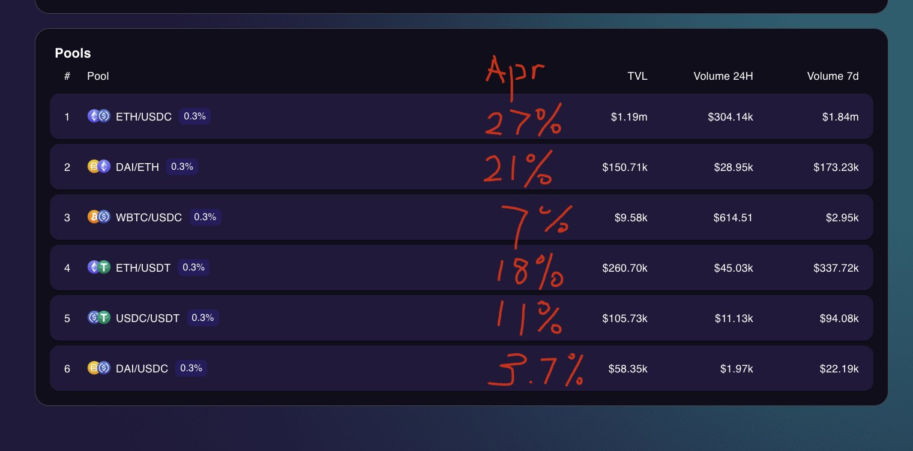Image resolution: width=913 pixels, height=451 pixels.
Task: Click the 0.3% fee badge for DAI/ETH
Action: (x=182, y=167)
